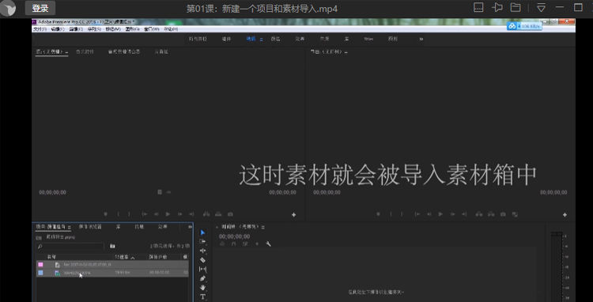Open 编辑 workspace menu icon
The width and height of the screenshot is (593, 302).
coord(262,40)
